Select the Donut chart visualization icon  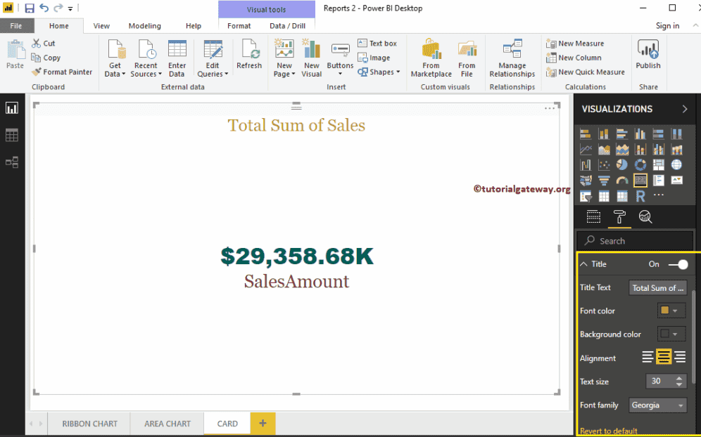tap(640, 164)
